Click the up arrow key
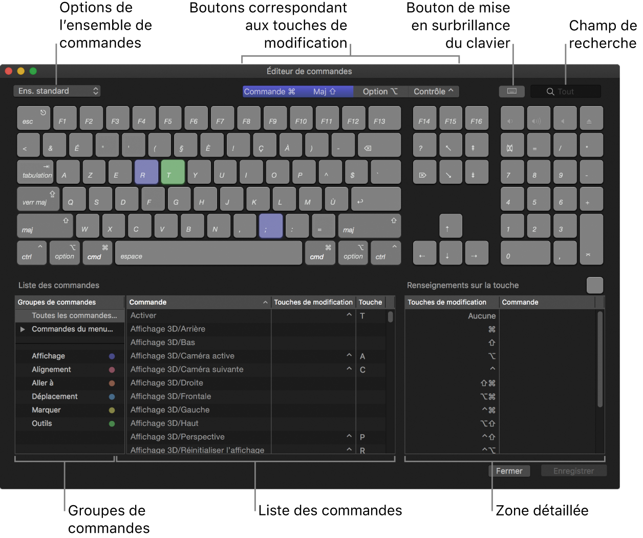This screenshot has height=538, width=643. pyautogui.click(x=451, y=226)
